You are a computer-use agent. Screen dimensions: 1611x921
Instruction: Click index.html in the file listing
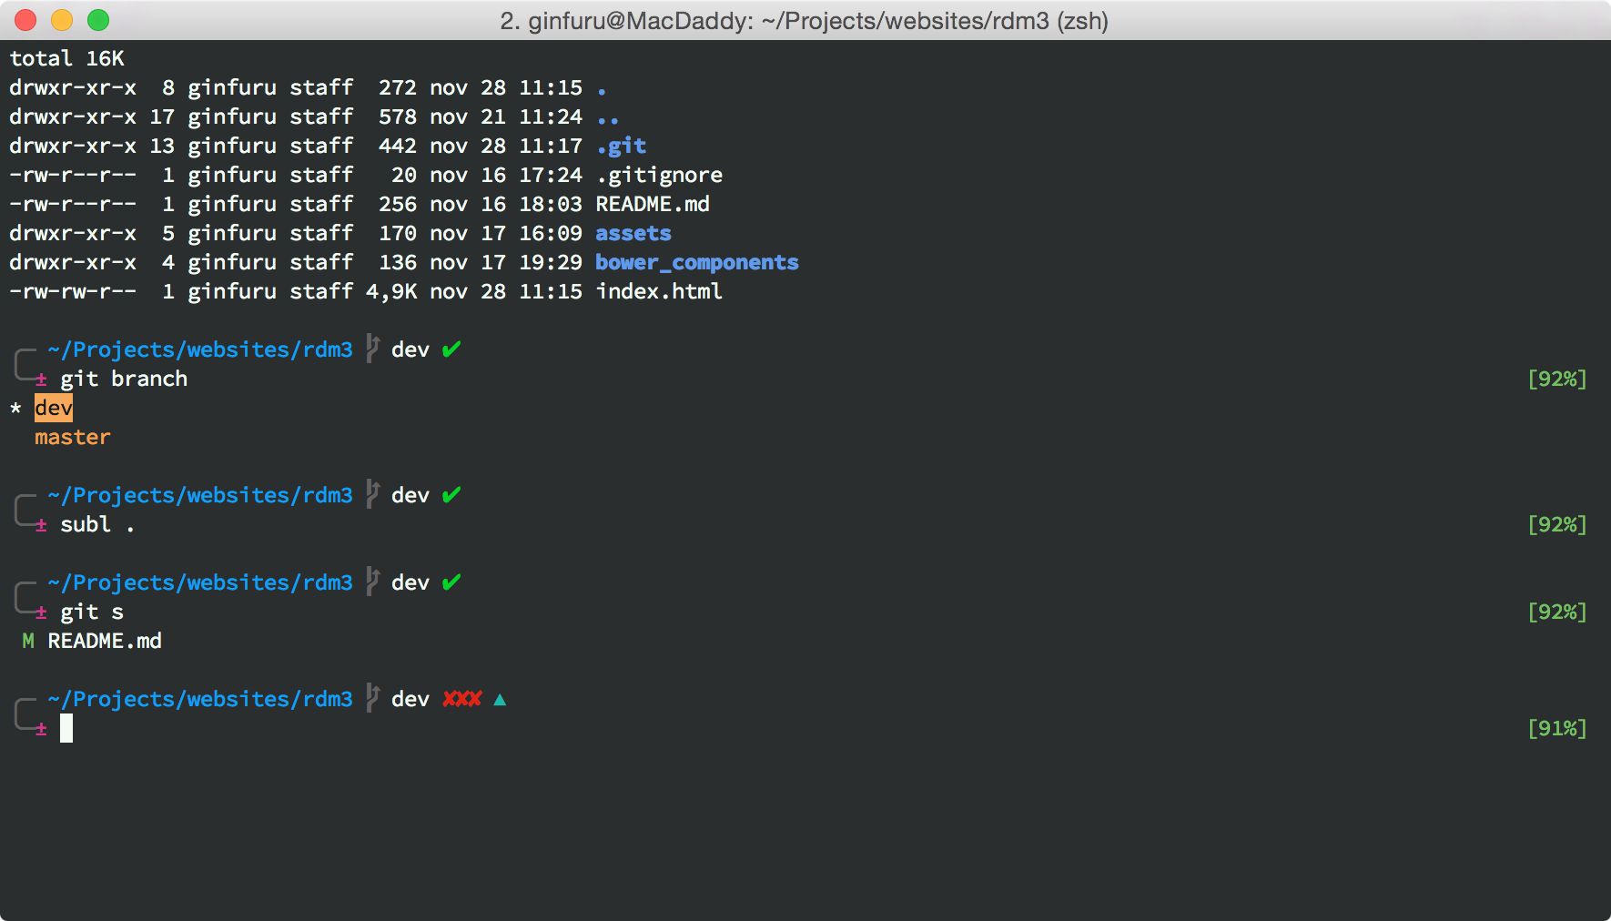coord(658,292)
